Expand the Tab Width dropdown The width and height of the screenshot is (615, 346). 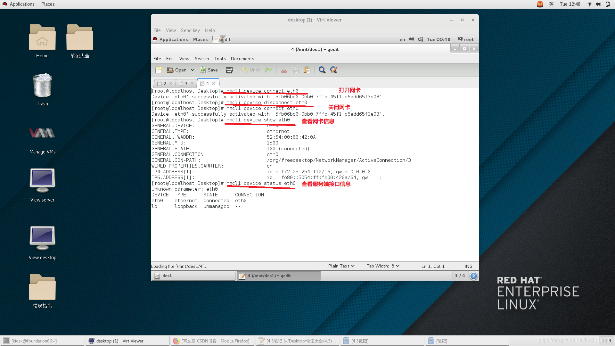(x=383, y=266)
